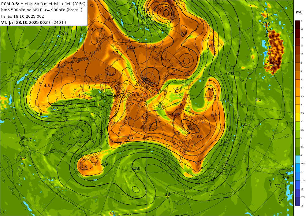Image resolution: width=306 pixels, height=216 pixels.
Task: Click the '16' tick label on the legend
Action: [x=302, y=29]
